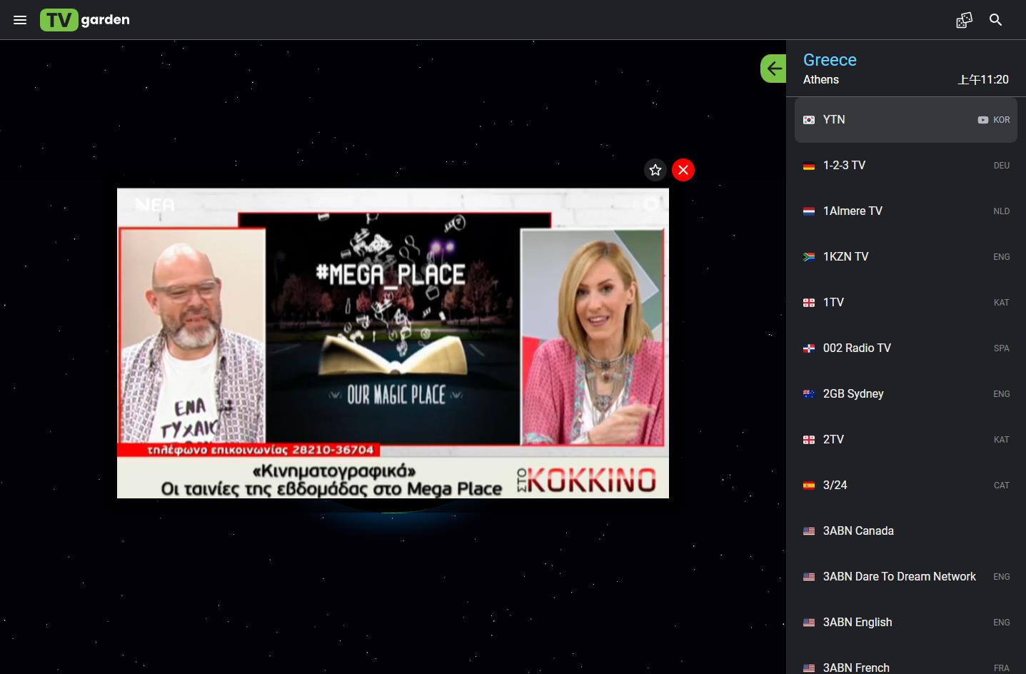Screen dimensions: 1026x674
Task: Click the Georgia flag beside 1TV
Action: [809, 303]
